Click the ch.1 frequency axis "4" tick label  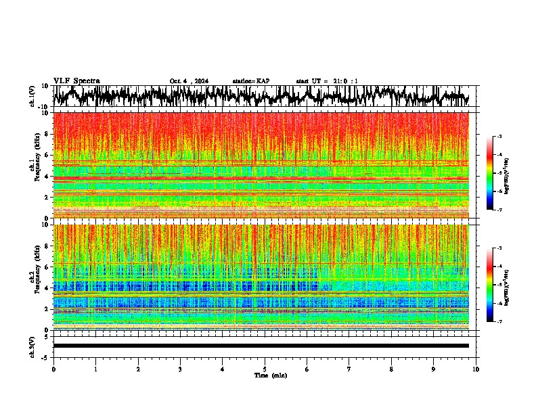(x=47, y=177)
